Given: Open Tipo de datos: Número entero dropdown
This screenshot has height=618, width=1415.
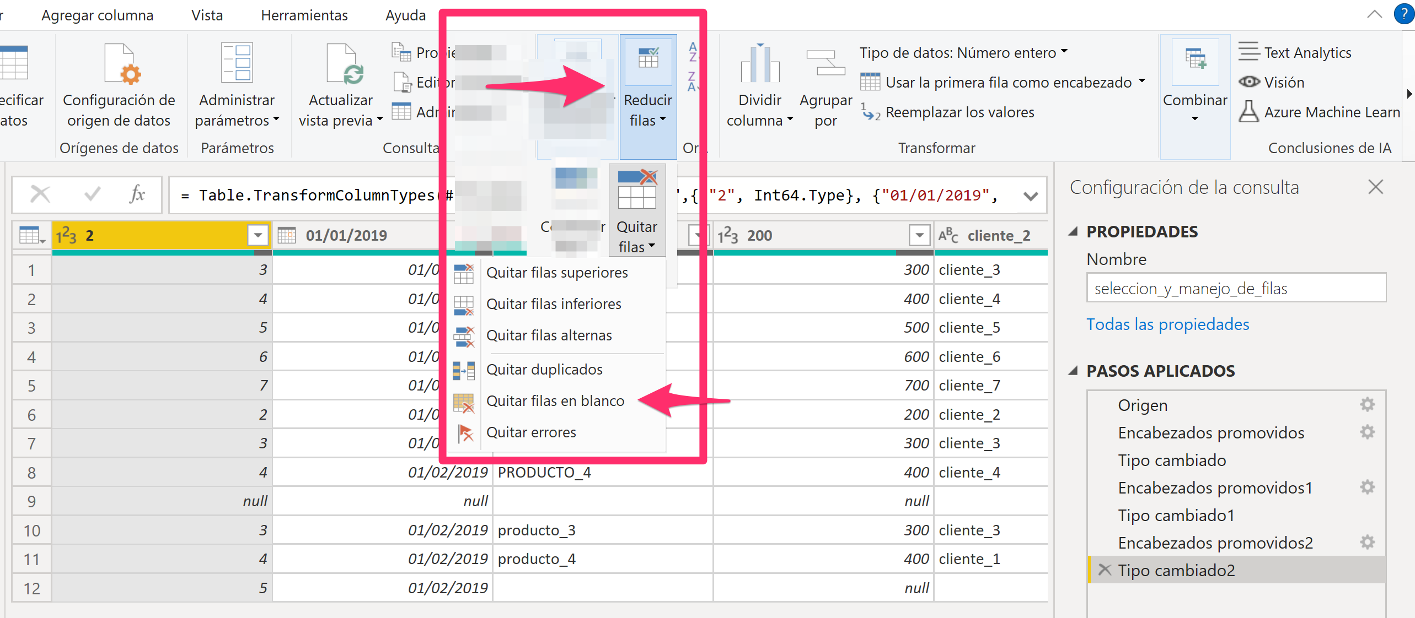Looking at the screenshot, I should point(963,52).
